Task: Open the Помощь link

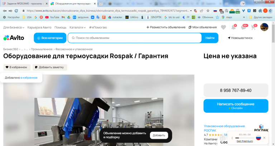Action: (x=60, y=27)
